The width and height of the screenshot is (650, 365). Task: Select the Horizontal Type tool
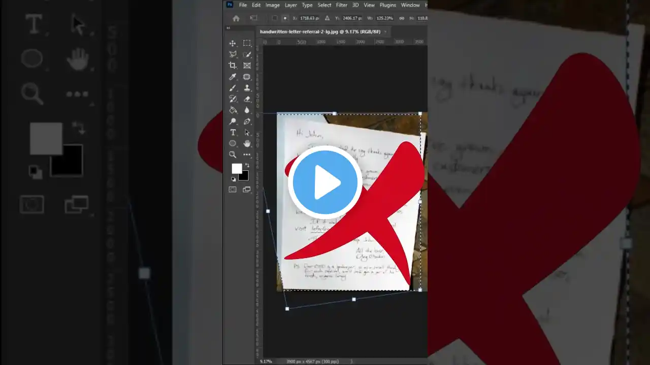coord(233,132)
